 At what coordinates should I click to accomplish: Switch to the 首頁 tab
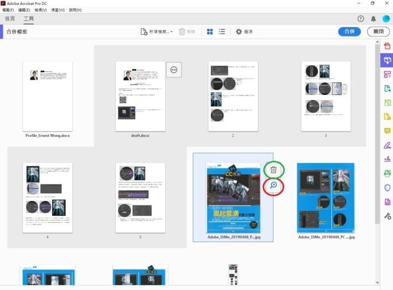[10, 19]
